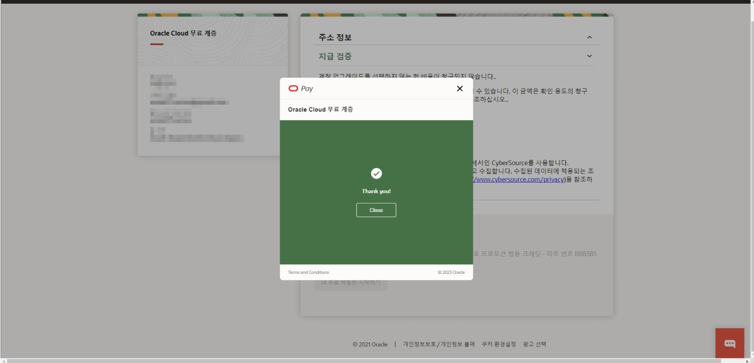Click the white checkmark success icon
This screenshot has height=363, width=754.
(x=377, y=174)
